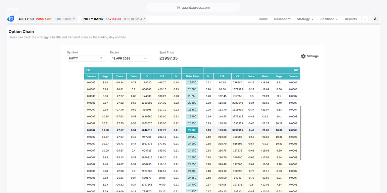Click the browser address bar
Screen dimensions: 387x193
pos(193,7)
